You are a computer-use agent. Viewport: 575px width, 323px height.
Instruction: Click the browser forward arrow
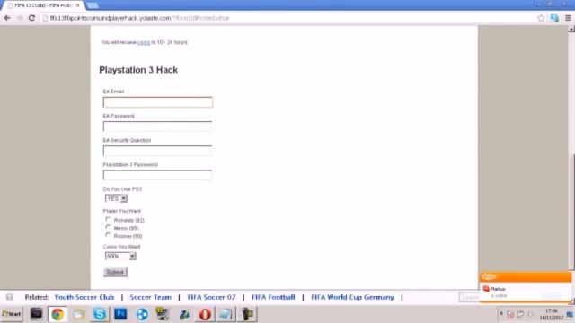tap(19, 18)
